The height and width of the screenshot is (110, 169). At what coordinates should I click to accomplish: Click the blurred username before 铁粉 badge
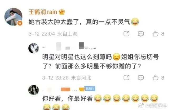click(x=63, y=89)
